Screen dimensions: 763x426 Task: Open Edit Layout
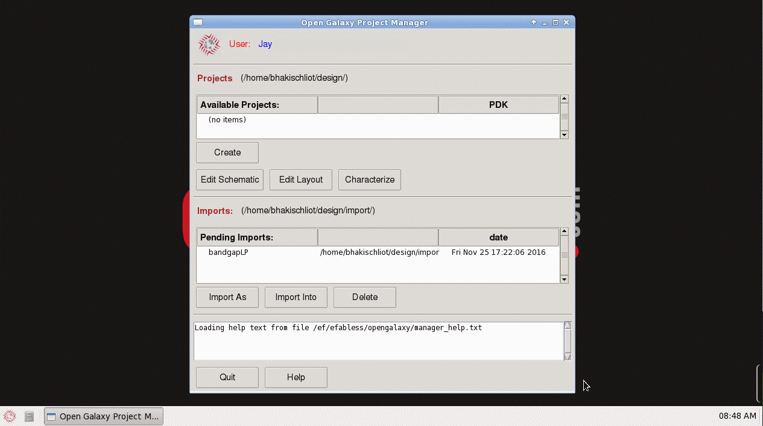point(301,180)
